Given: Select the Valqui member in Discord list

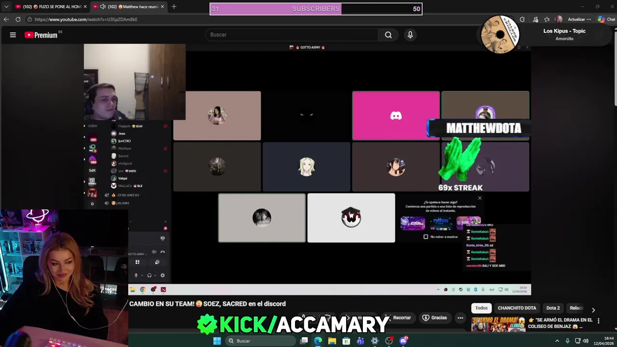Looking at the screenshot, I should pos(122,178).
